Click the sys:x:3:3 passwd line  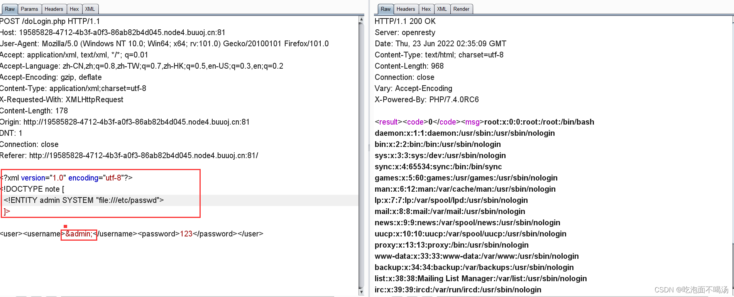pos(440,155)
